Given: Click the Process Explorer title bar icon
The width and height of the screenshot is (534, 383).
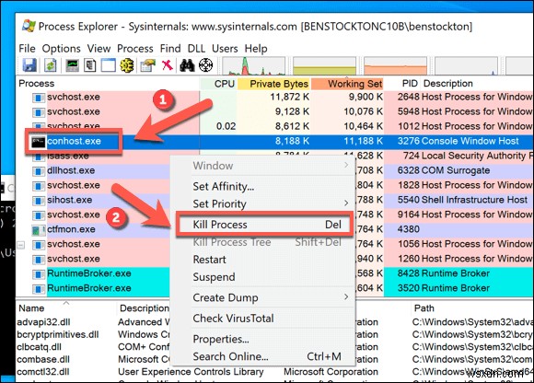Looking at the screenshot, I should point(29,26).
